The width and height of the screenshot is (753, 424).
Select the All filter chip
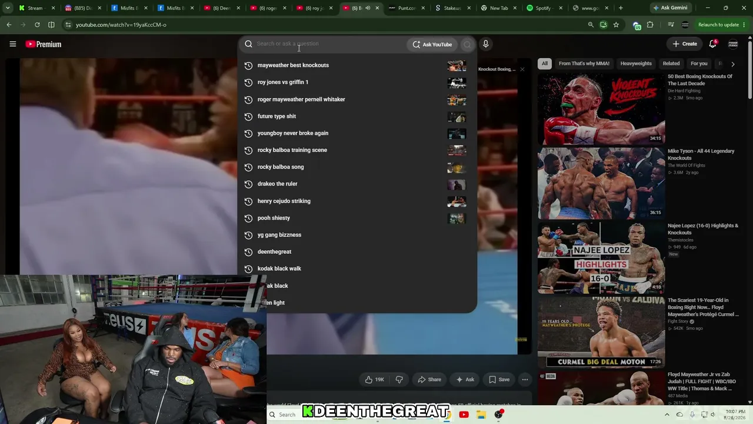[545, 64]
